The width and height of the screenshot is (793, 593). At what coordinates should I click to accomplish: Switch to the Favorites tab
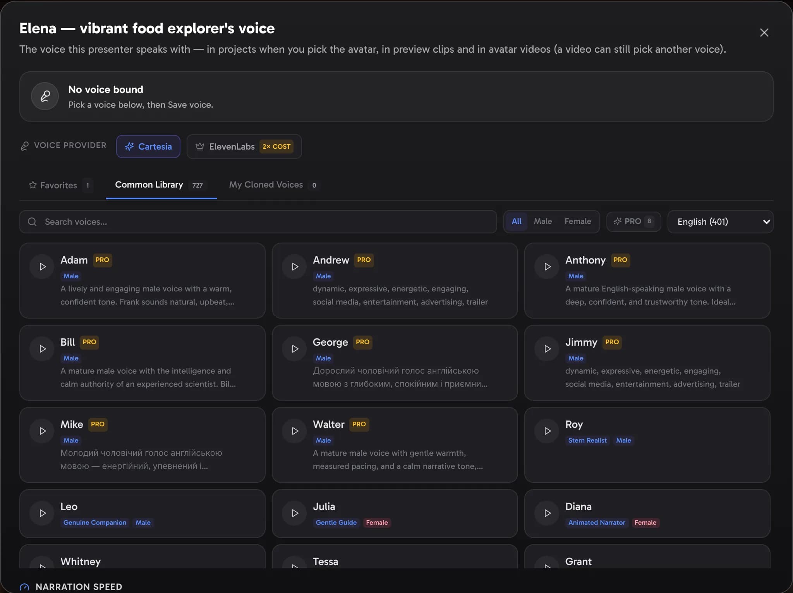pos(61,185)
